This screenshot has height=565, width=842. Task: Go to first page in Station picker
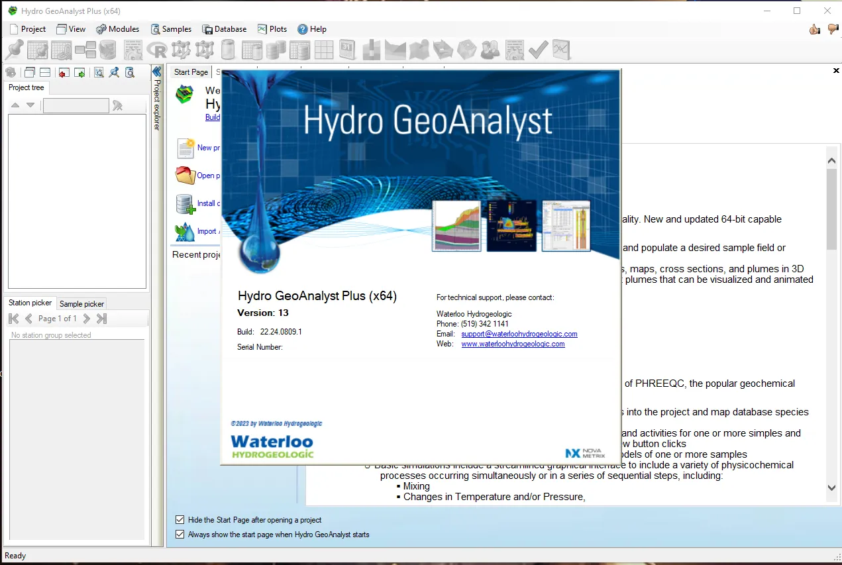pyautogui.click(x=14, y=319)
